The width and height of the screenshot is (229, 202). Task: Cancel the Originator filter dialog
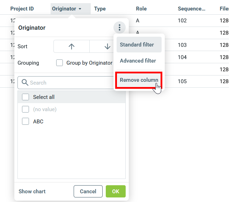88,192
